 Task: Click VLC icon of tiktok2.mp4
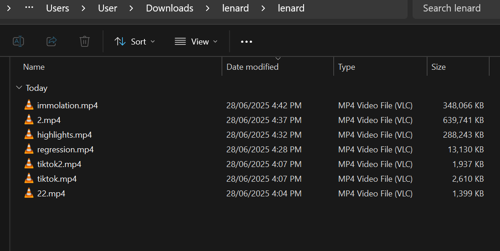pos(29,164)
